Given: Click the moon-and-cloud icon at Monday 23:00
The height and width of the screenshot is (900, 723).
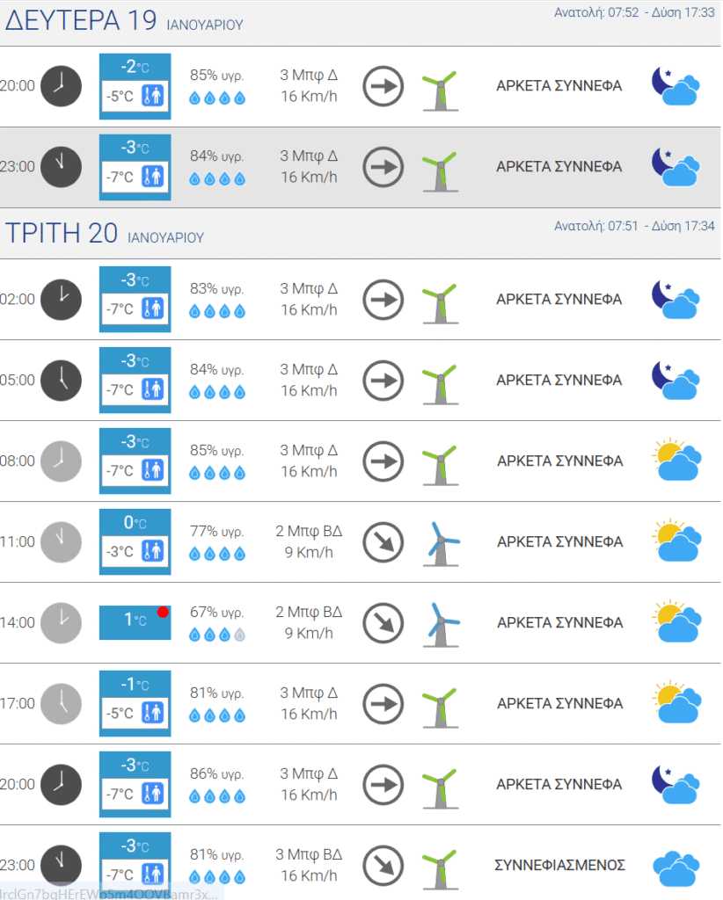Looking at the screenshot, I should [676, 167].
